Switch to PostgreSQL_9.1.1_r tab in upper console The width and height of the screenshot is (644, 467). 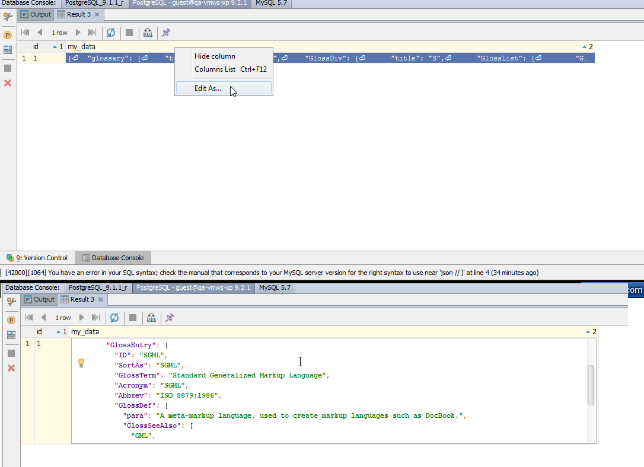point(94,4)
